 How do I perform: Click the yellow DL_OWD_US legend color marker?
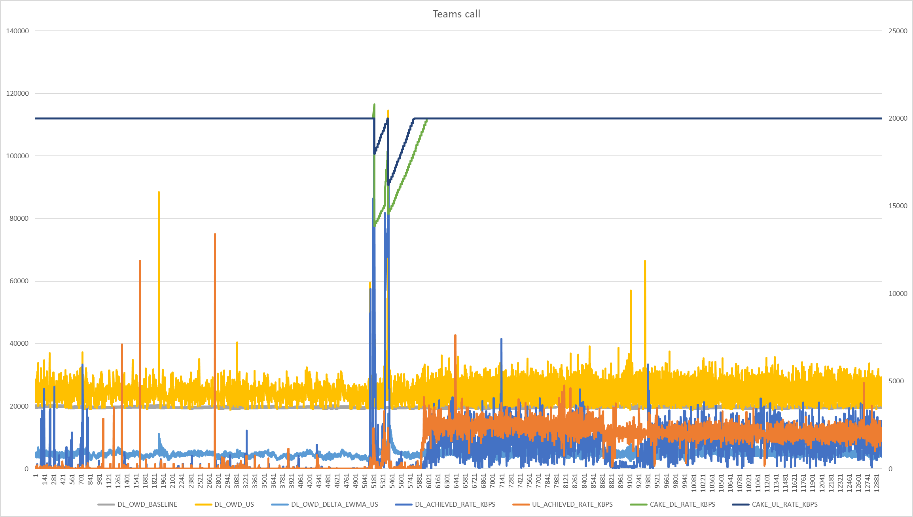203,504
